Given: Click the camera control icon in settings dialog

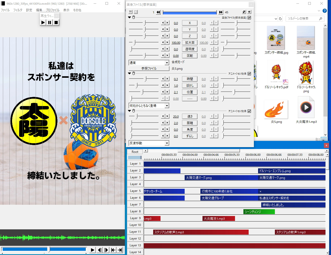Looking at the screenshot, I should click(x=131, y=12).
